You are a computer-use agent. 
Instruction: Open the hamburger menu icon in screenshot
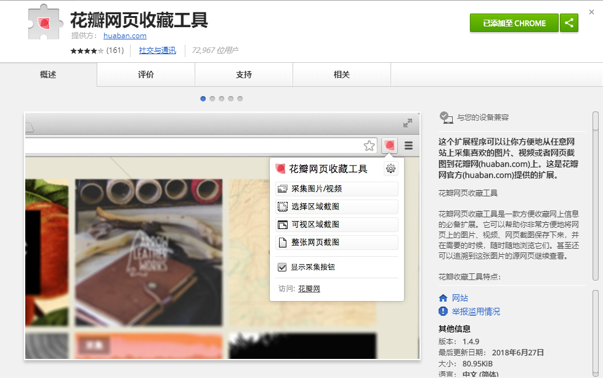(x=408, y=146)
